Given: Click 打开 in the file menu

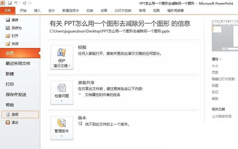Looking at the screenshot, I should click(x=12, y=36).
